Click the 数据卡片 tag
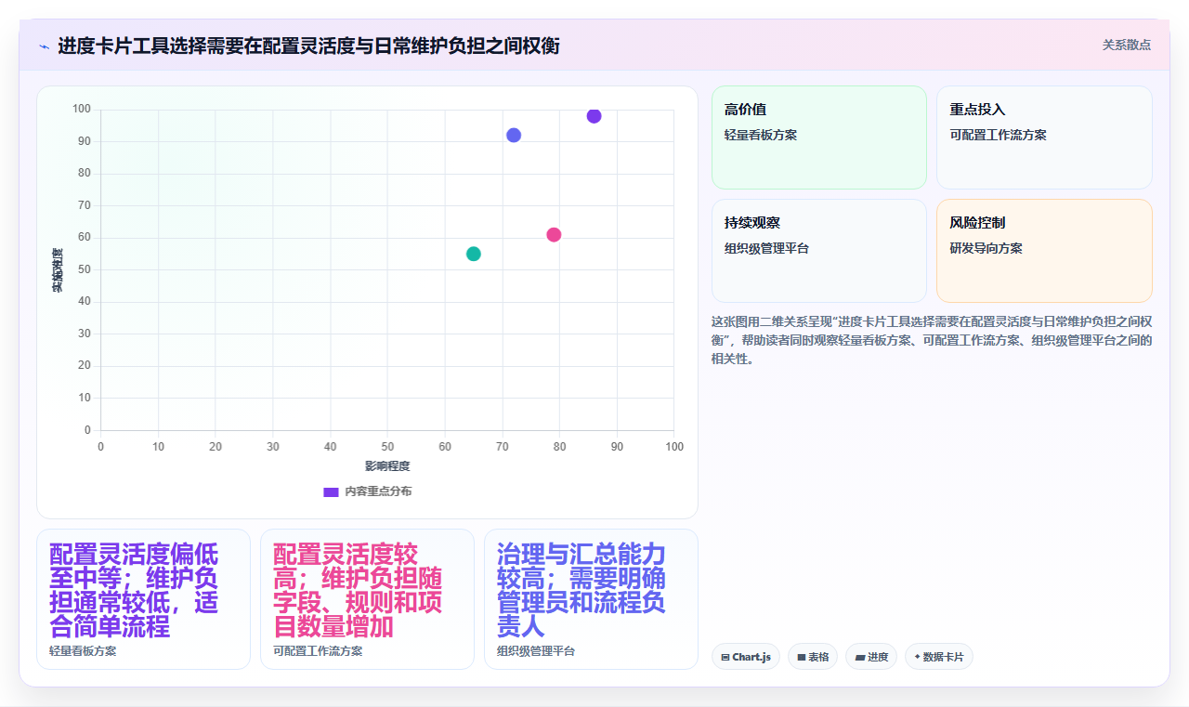Image resolution: width=1189 pixels, height=707 pixels. (939, 657)
